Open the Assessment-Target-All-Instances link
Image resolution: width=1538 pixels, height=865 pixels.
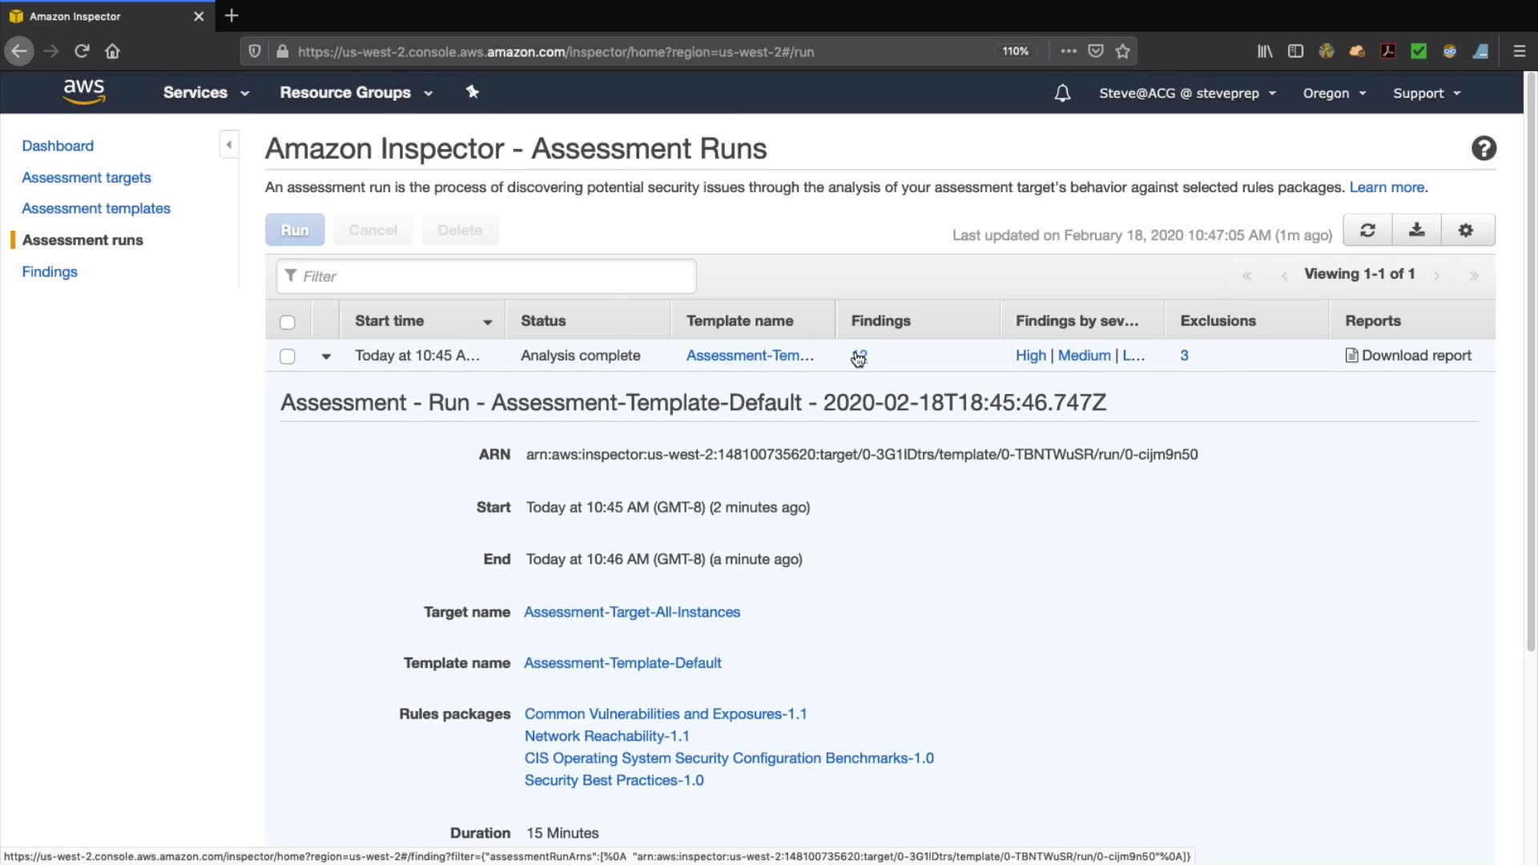631,612
